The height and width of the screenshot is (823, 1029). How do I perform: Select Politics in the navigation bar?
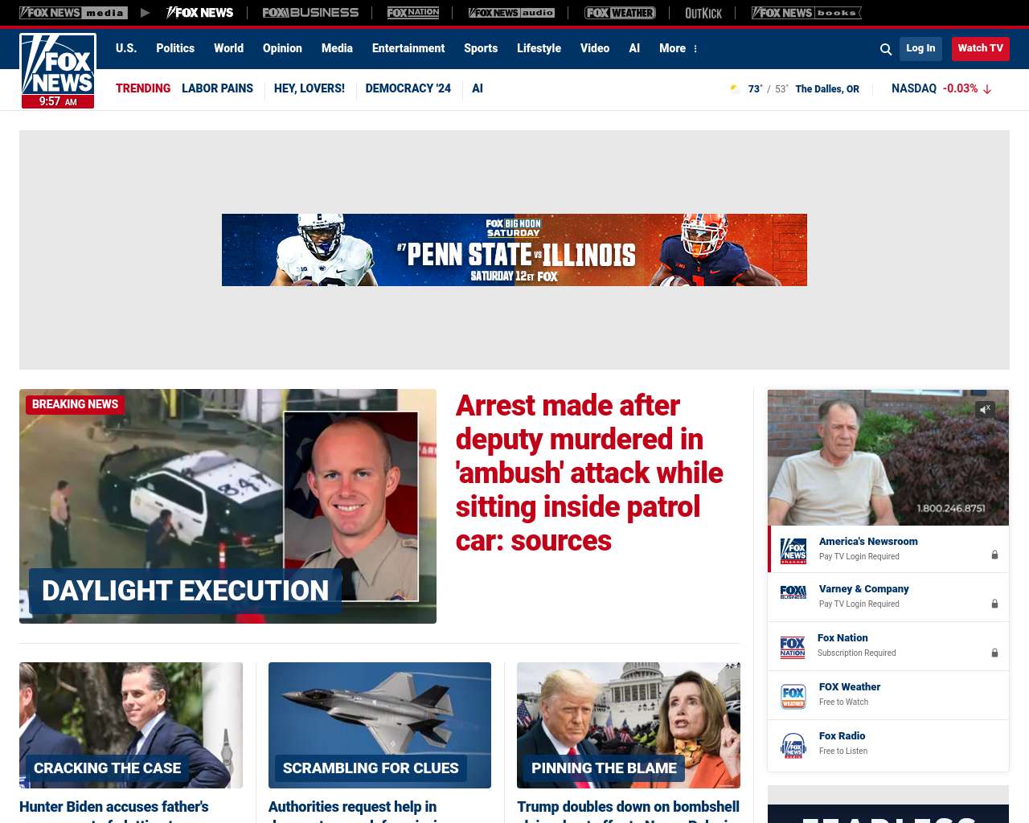pos(175,48)
